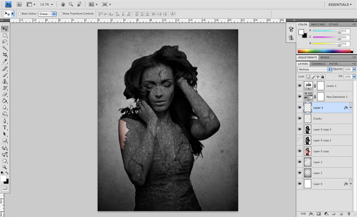Screen dimensions: 357x217
Task: Click the color spectrum ramp
Action: (x=325, y=51)
